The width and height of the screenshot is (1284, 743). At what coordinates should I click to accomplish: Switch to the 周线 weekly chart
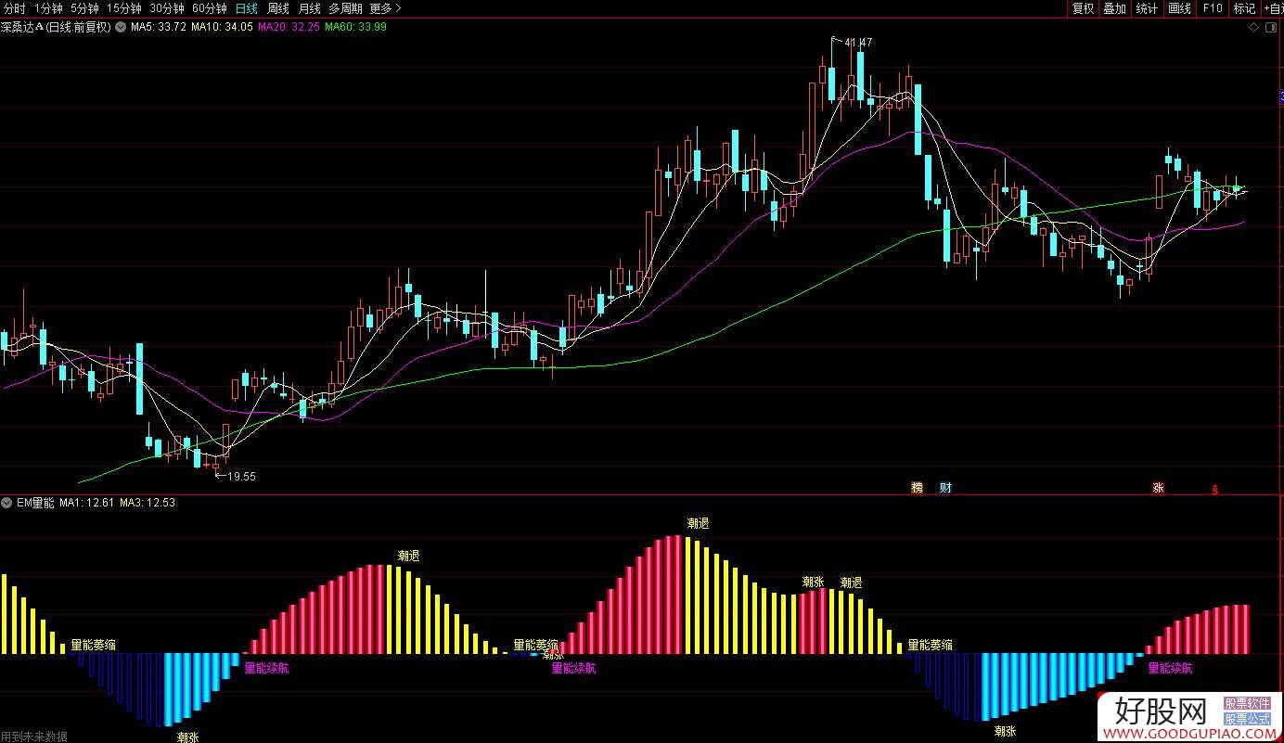tap(278, 8)
